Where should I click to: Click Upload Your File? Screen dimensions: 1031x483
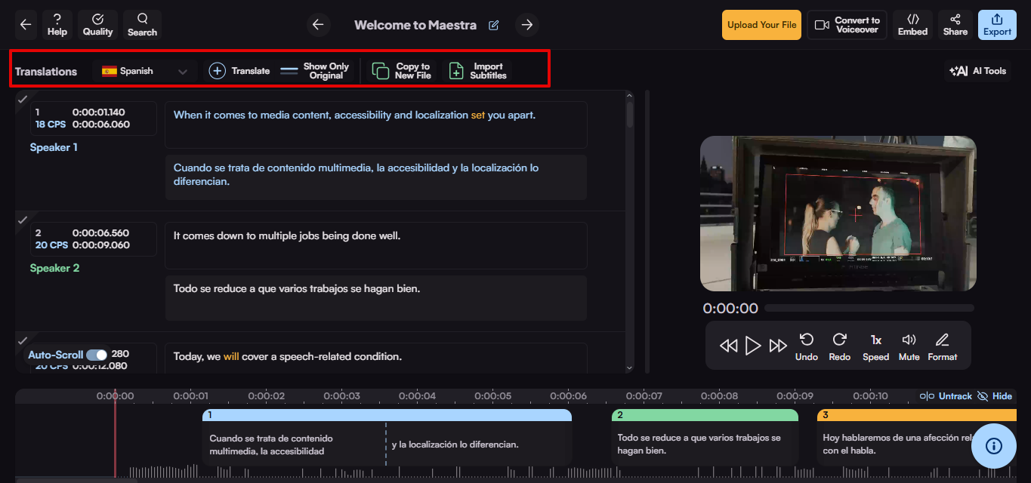pyautogui.click(x=761, y=25)
